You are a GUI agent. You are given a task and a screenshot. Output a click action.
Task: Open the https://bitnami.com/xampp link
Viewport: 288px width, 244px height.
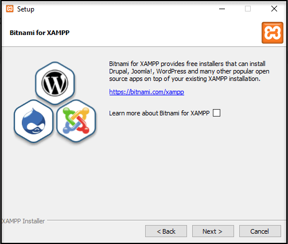pyautogui.click(x=146, y=92)
